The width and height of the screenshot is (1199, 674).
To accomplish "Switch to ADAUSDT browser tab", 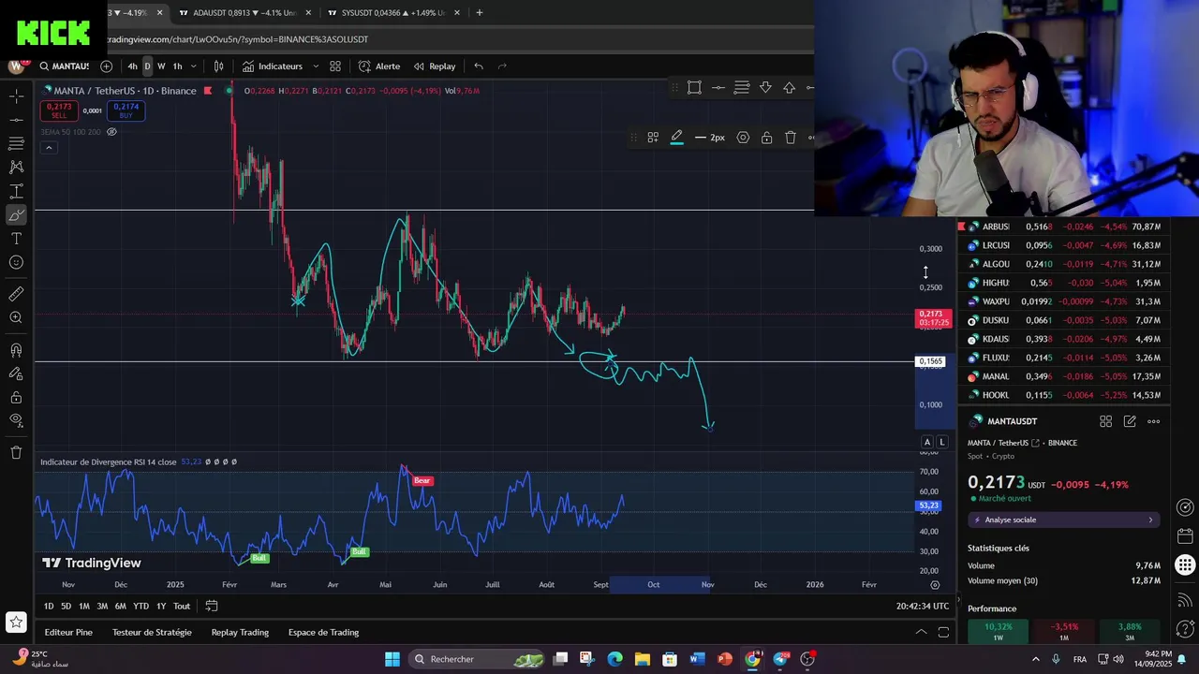I will tap(245, 13).
